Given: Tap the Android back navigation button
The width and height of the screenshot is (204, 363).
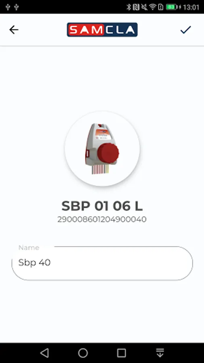Looking at the screenshot, I should [x=44, y=353].
